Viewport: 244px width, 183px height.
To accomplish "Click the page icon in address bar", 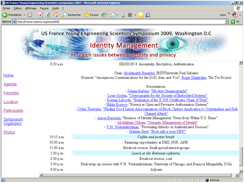I will click(15, 22).
